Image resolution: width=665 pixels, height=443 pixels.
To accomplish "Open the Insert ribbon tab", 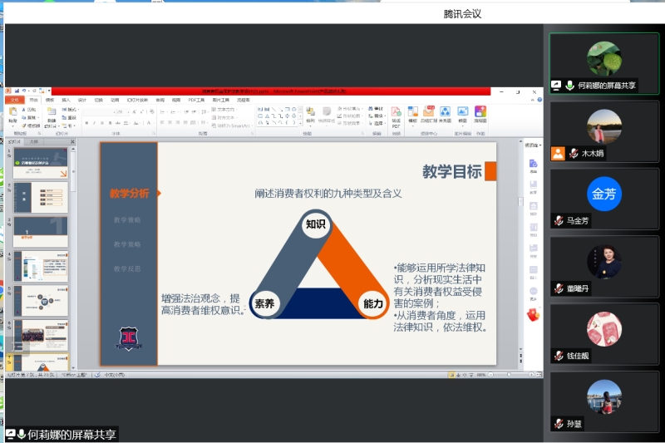I will pyautogui.click(x=66, y=100).
